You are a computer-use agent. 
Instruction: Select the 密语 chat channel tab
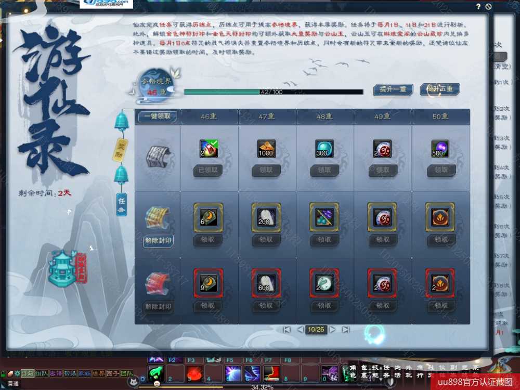(x=56, y=373)
